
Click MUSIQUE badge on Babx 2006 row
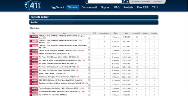click(x=34, y=74)
